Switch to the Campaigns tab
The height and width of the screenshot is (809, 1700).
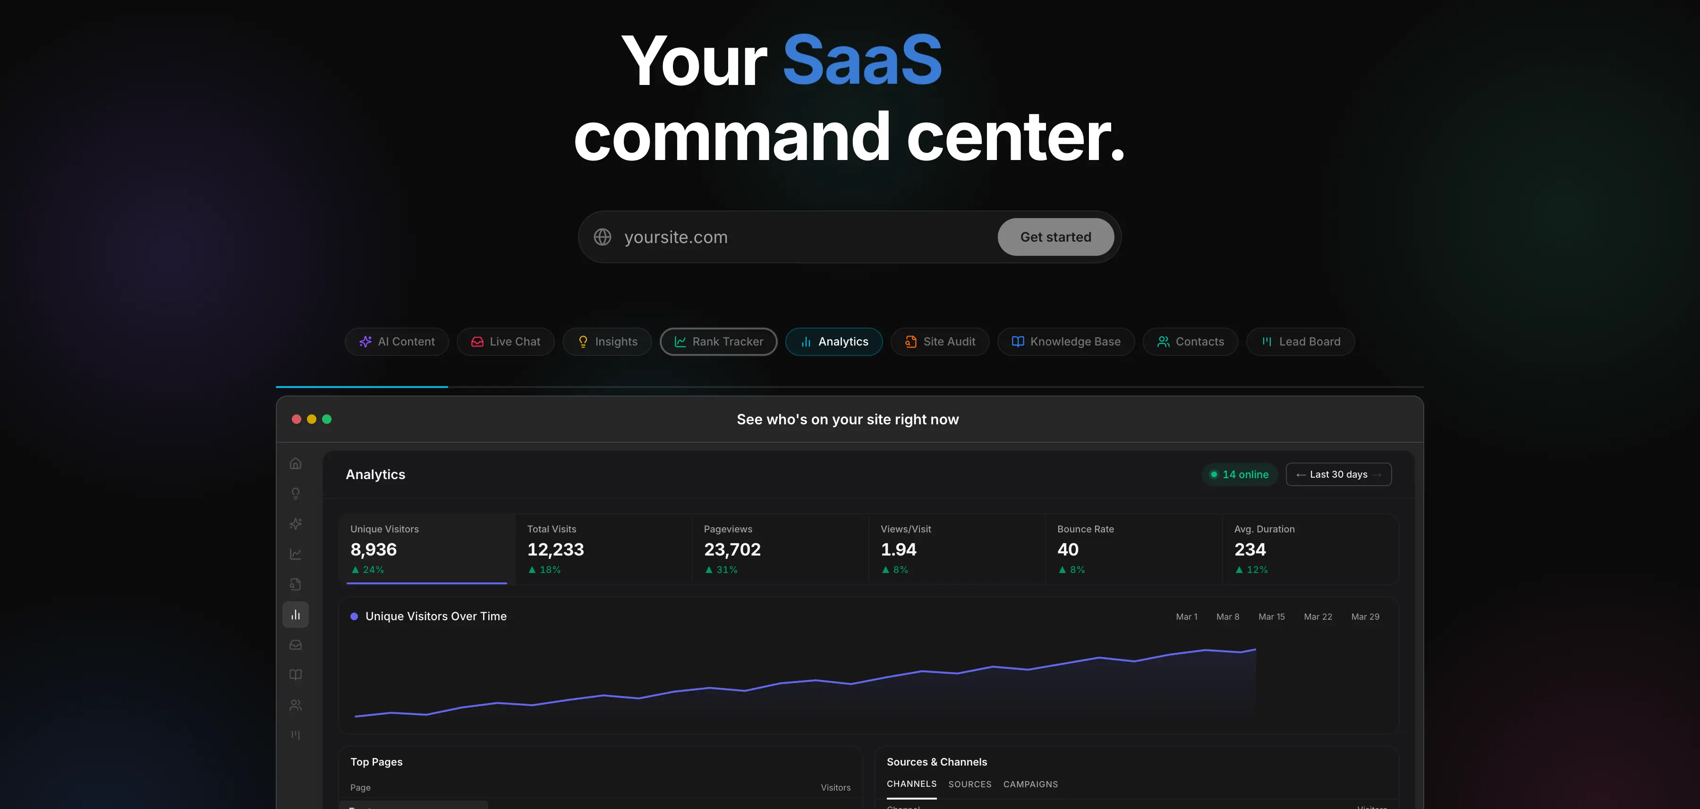pos(1030,784)
